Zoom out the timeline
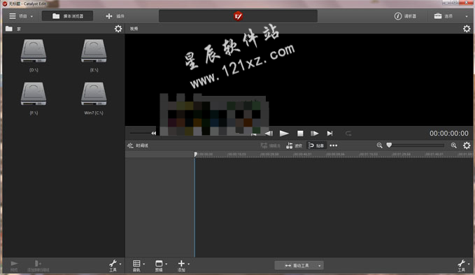Viewport: 475px width, 275px height. [379, 146]
